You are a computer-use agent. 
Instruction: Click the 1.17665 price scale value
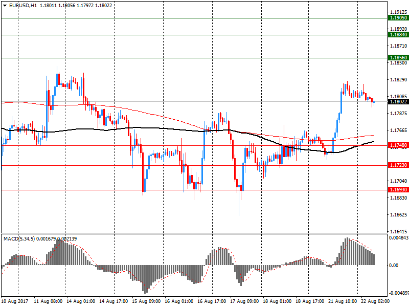click(x=399, y=130)
